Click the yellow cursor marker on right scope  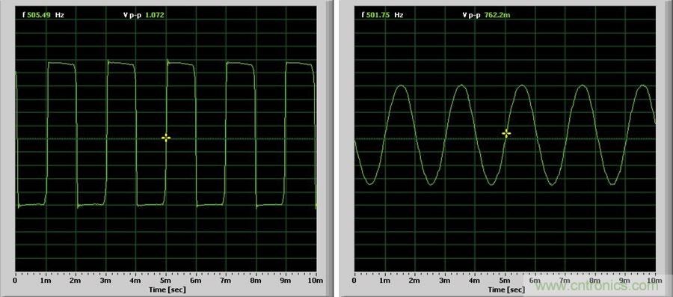(x=506, y=133)
